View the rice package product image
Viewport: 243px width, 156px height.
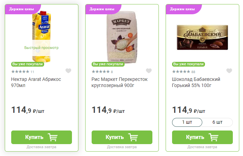(x=122, y=37)
